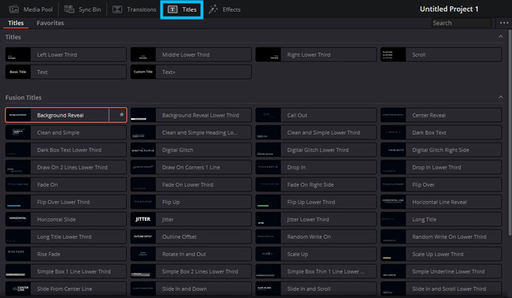The image size is (512, 298).
Task: Select the Jitter title
Action: tap(191, 219)
